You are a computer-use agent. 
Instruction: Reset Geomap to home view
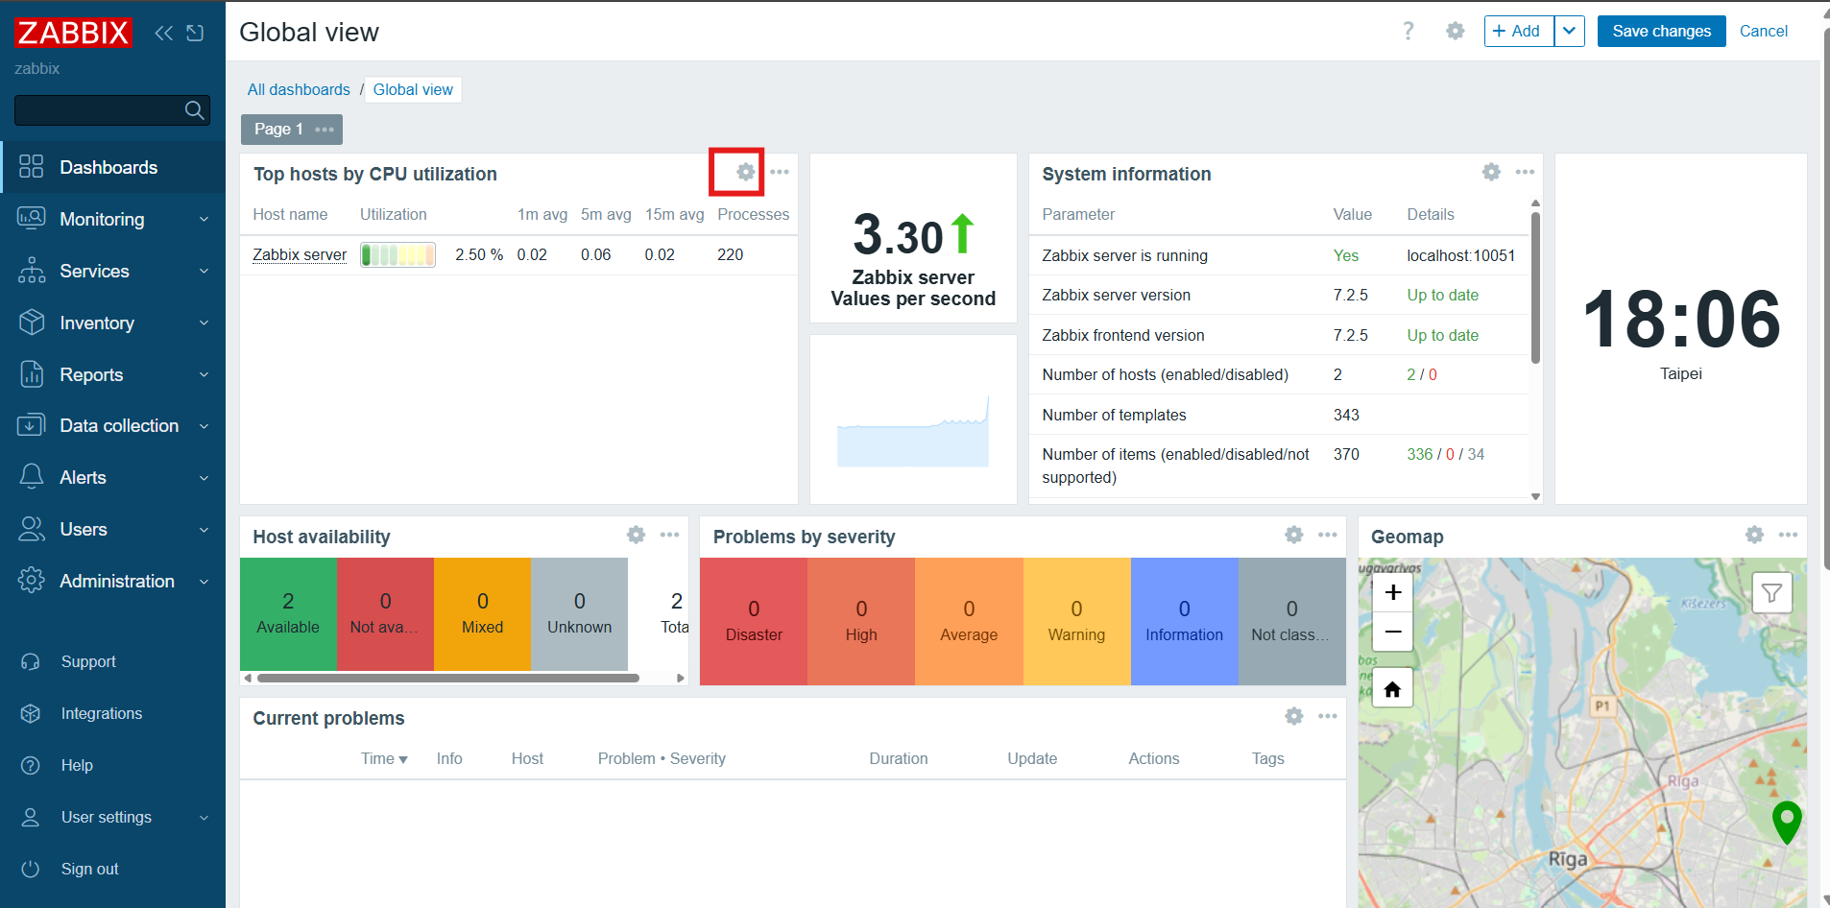point(1392,688)
